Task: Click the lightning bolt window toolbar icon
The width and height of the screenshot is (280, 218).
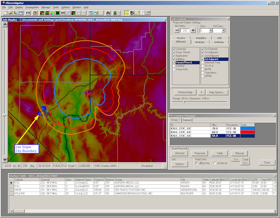Action: [96, 13]
